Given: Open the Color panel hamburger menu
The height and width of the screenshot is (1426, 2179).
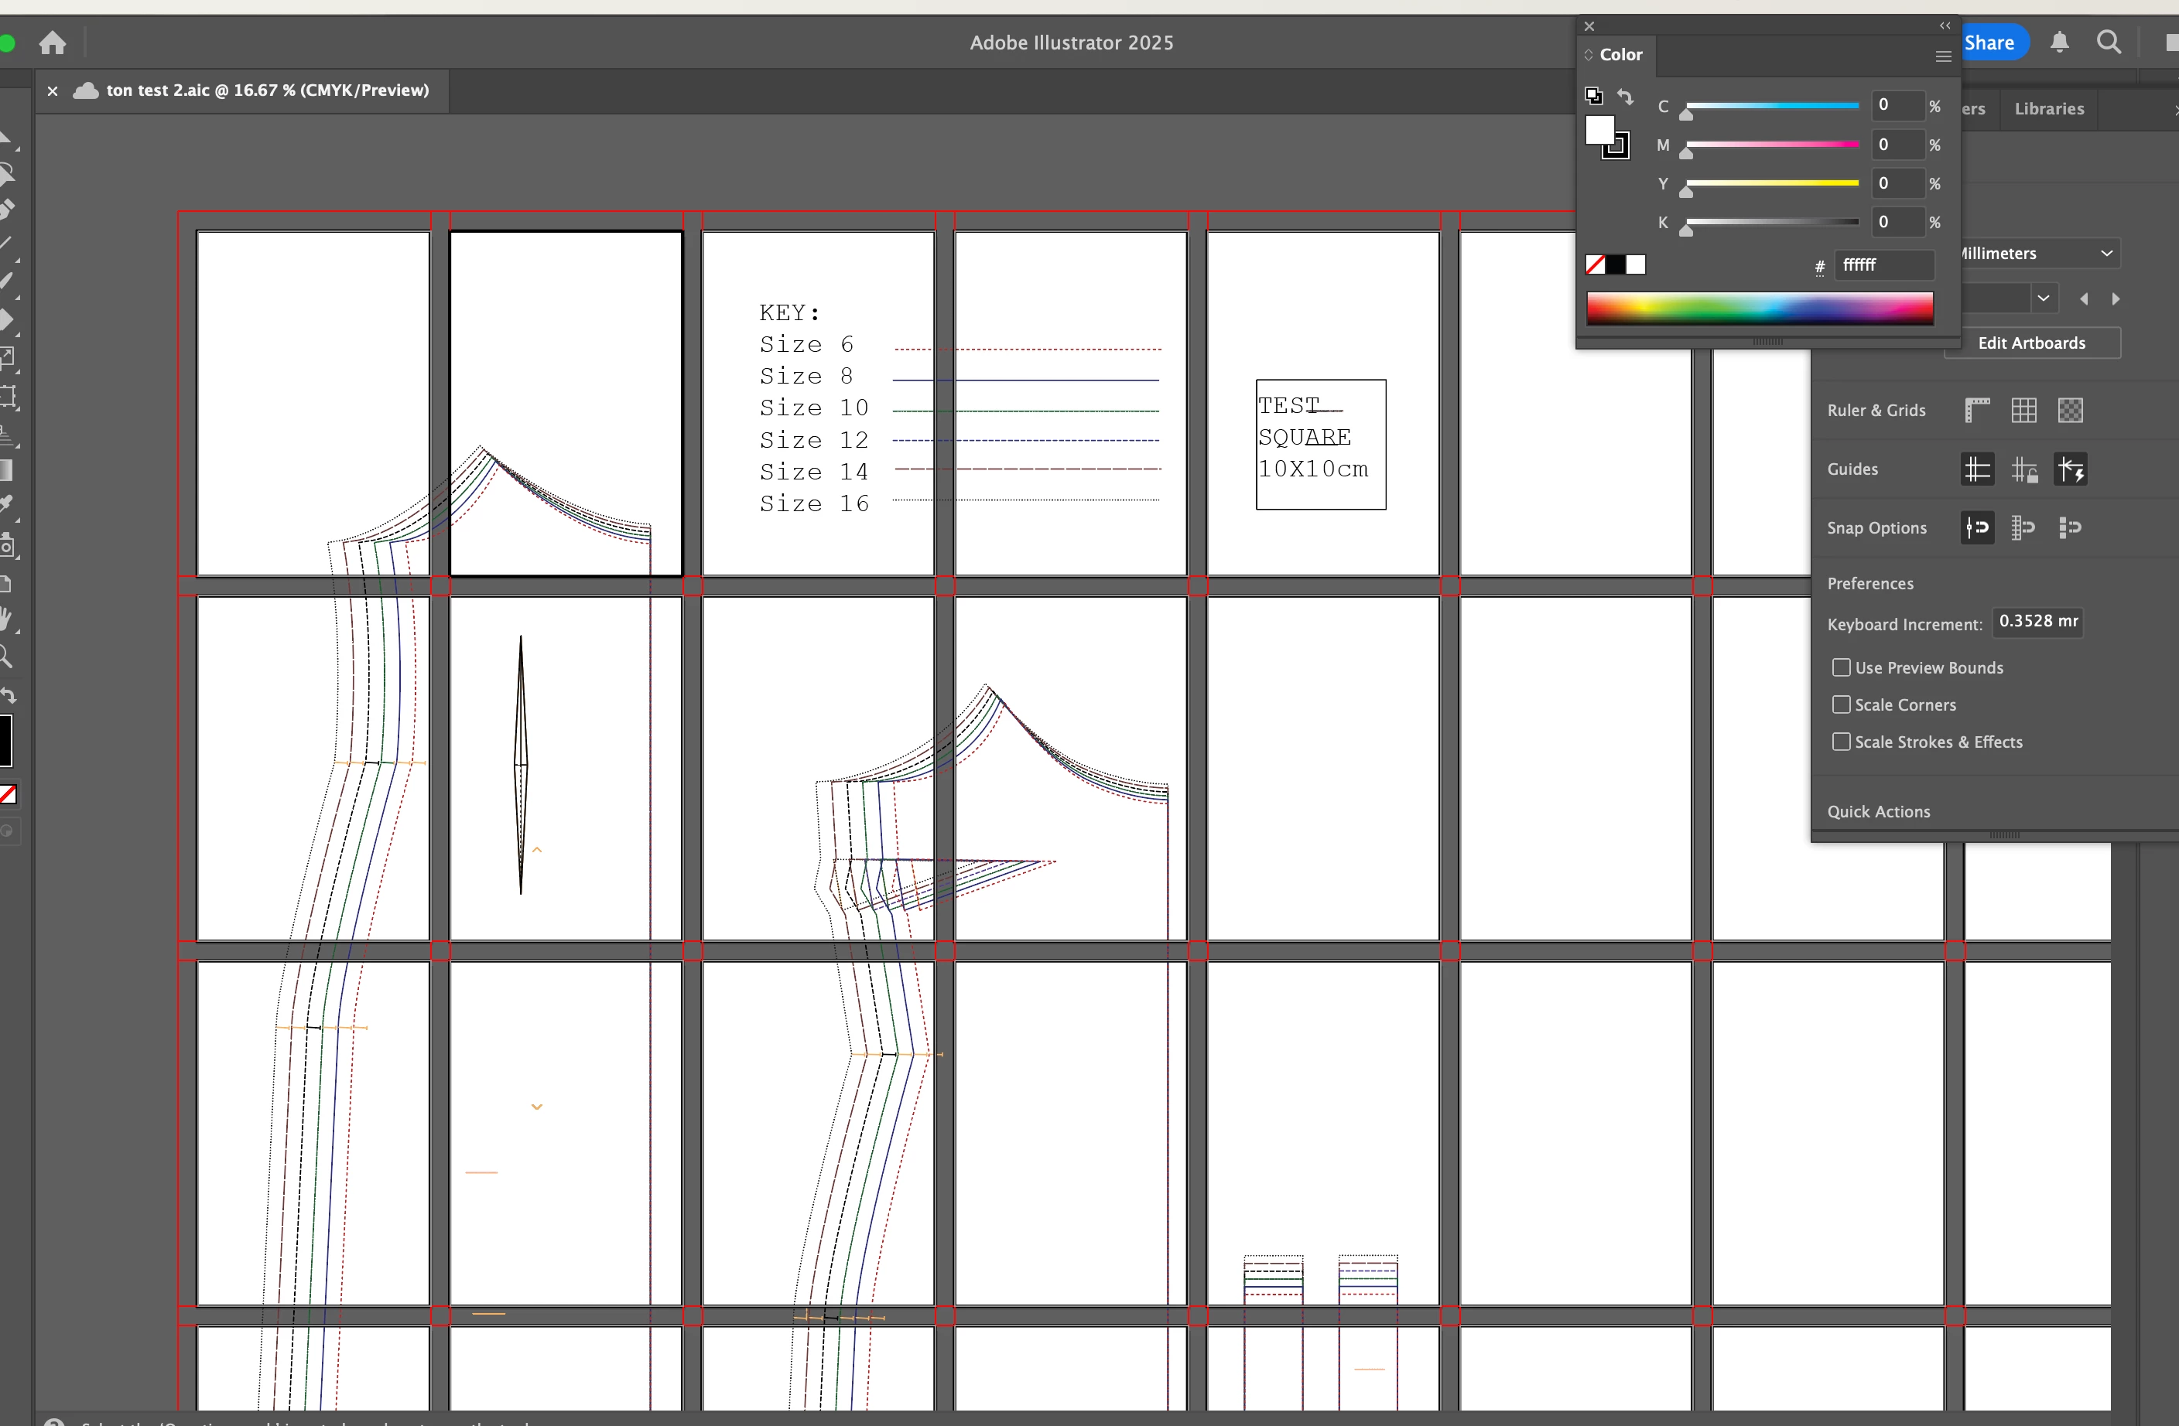Looking at the screenshot, I should 1943,56.
